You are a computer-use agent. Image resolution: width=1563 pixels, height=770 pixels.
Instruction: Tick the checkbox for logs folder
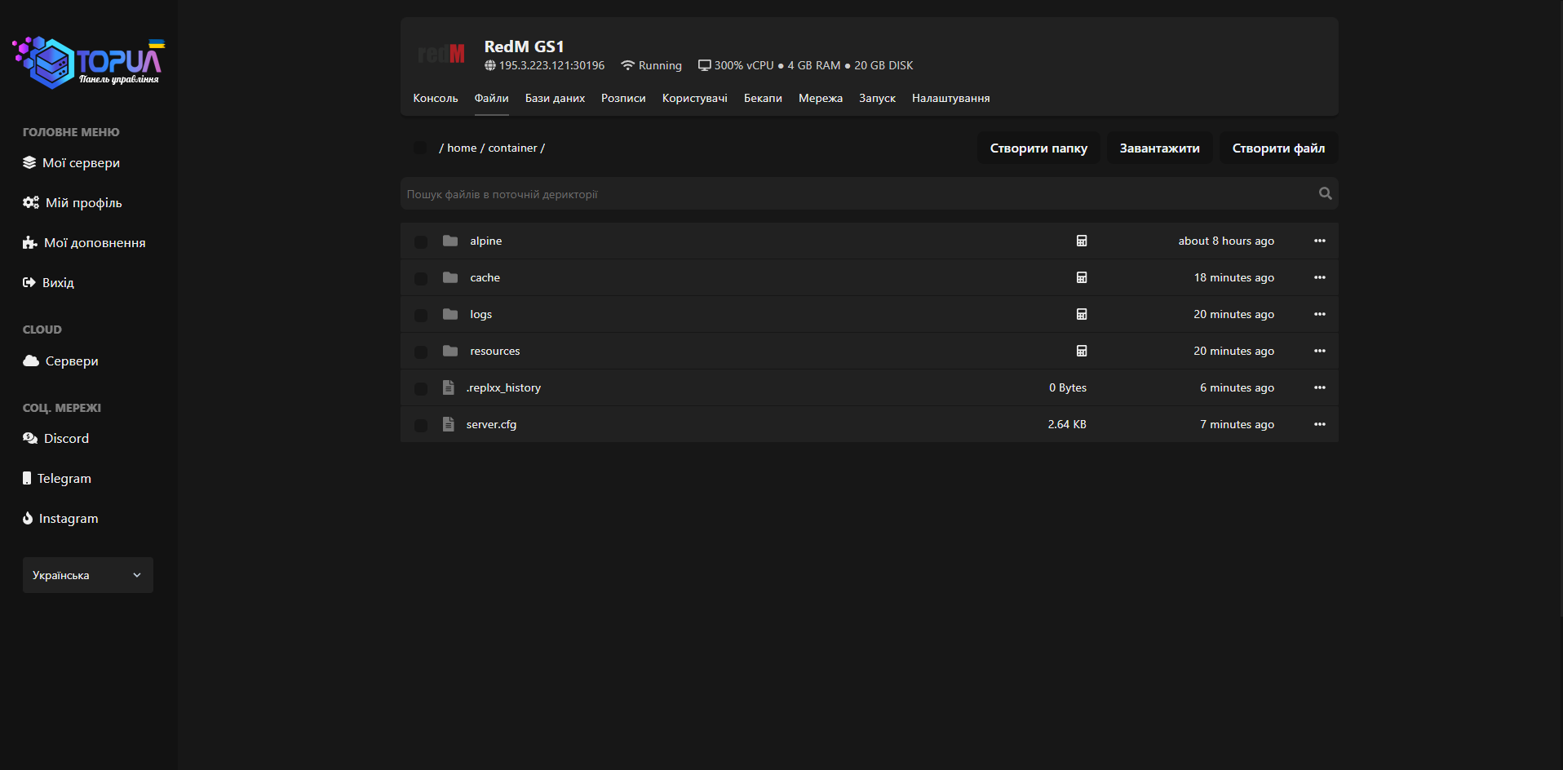tap(421, 315)
